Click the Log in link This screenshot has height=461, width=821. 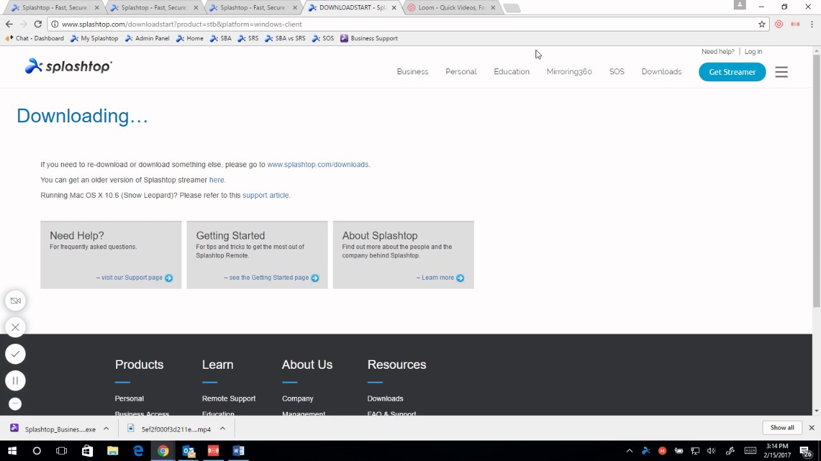tap(753, 52)
